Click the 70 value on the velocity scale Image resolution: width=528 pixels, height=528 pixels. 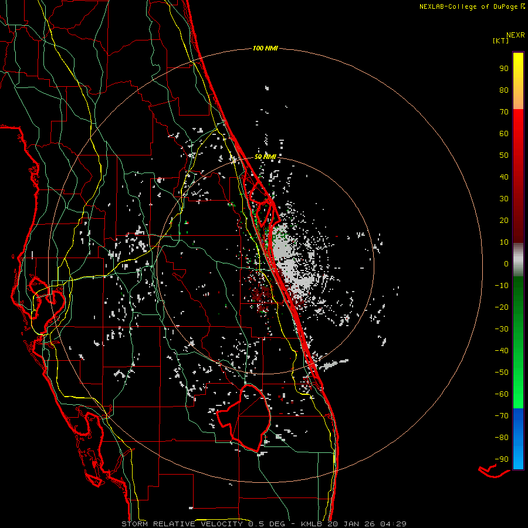(504, 112)
